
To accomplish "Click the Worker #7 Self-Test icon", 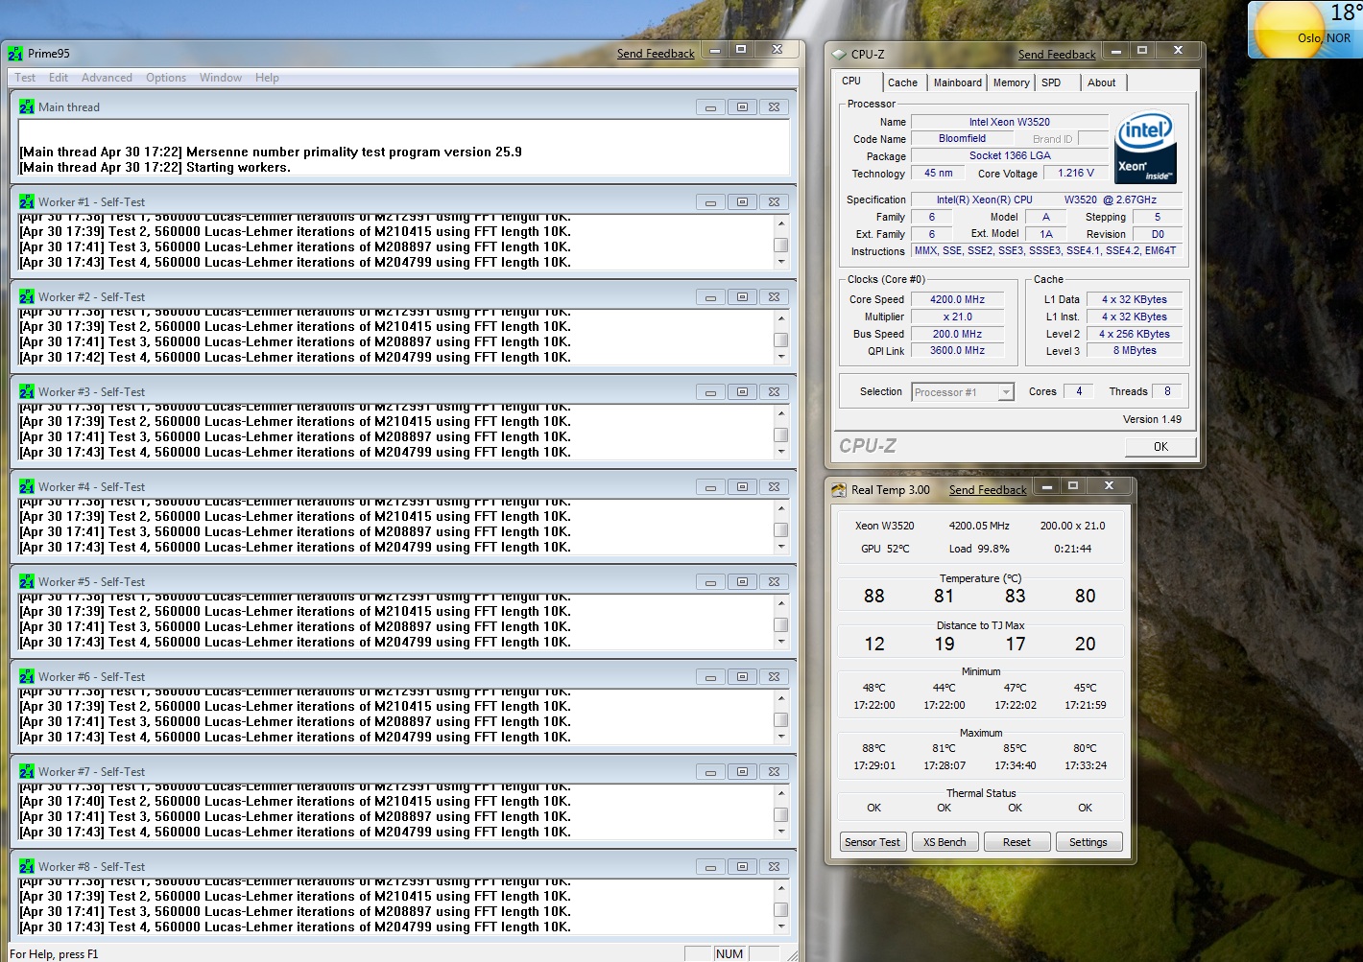I will pyautogui.click(x=27, y=772).
